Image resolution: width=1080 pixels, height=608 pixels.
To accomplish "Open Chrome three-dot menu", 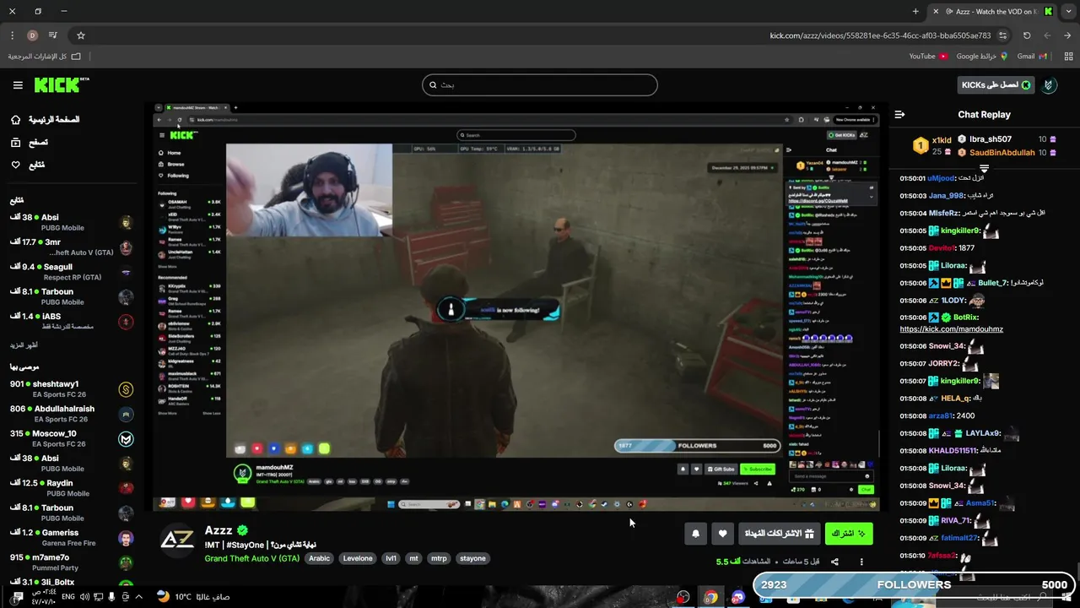I will (x=12, y=35).
